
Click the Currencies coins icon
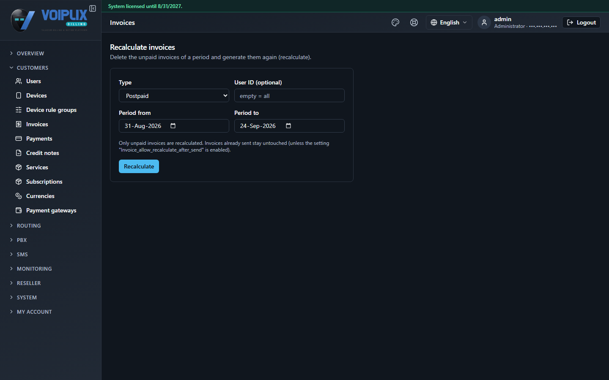[x=19, y=196]
